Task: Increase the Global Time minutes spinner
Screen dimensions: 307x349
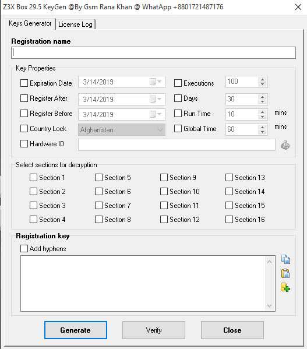Action: [x=263, y=127]
